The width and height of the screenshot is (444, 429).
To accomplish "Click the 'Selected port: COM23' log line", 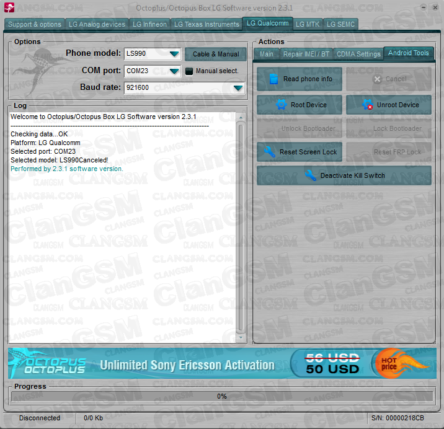I will (x=43, y=151).
